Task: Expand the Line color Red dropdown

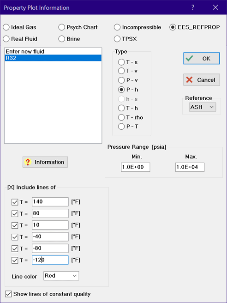Action: click(61, 276)
